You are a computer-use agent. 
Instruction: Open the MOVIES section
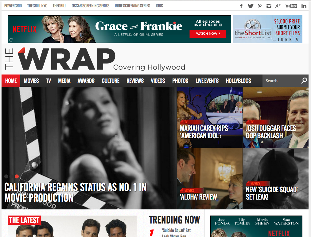[x=31, y=81]
